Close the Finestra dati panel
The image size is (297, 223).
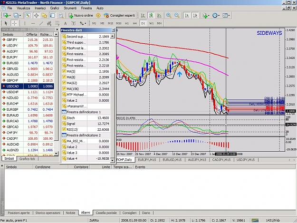(113, 30)
